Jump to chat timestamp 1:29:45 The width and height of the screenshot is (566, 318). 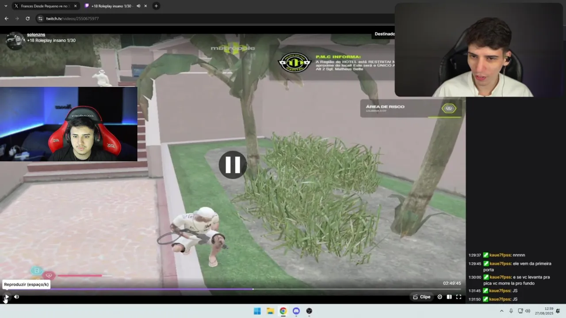pos(474,264)
